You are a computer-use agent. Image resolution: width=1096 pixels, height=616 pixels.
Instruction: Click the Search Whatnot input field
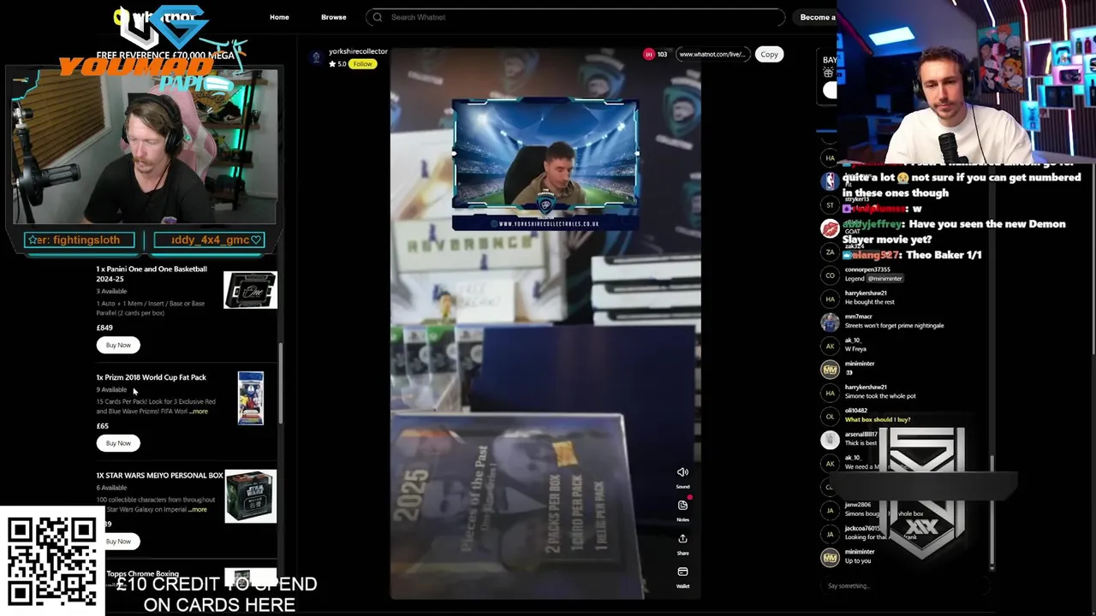(x=575, y=17)
